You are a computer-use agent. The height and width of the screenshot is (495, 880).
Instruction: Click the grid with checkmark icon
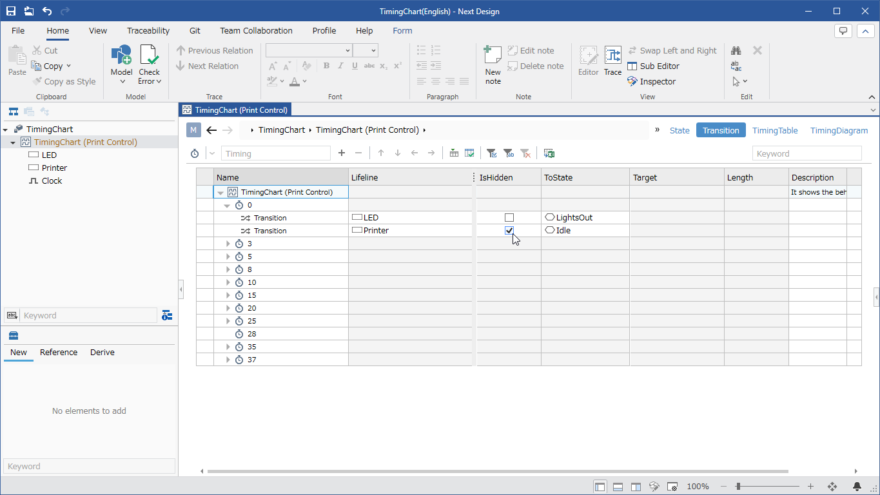(470, 153)
